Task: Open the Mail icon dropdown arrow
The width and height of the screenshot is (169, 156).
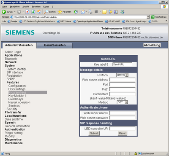Action: pyautogui.click(x=86, y=12)
